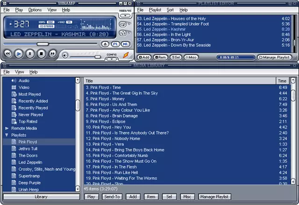Image resolution: width=299 pixels, height=205 pixels.
Task: Open the File menu in Winamp window
Action: (x=7, y=10)
